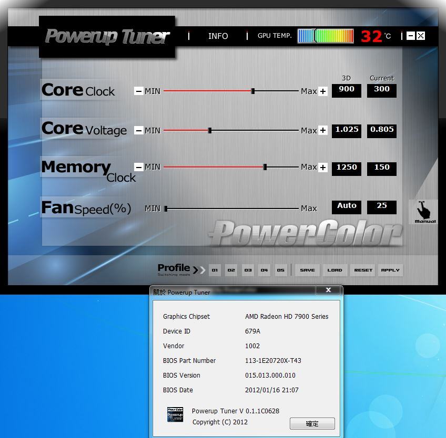Select profile 02

tap(231, 270)
